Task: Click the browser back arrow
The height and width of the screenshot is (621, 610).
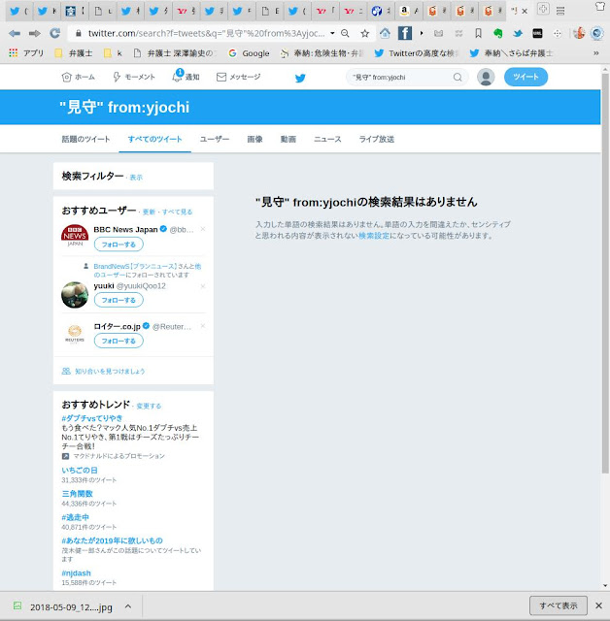Action: (15, 34)
